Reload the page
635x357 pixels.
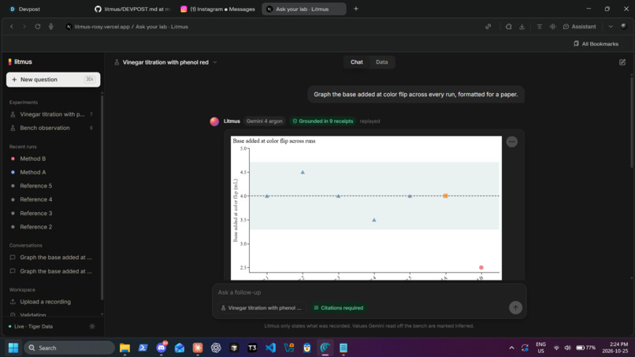coord(38,27)
